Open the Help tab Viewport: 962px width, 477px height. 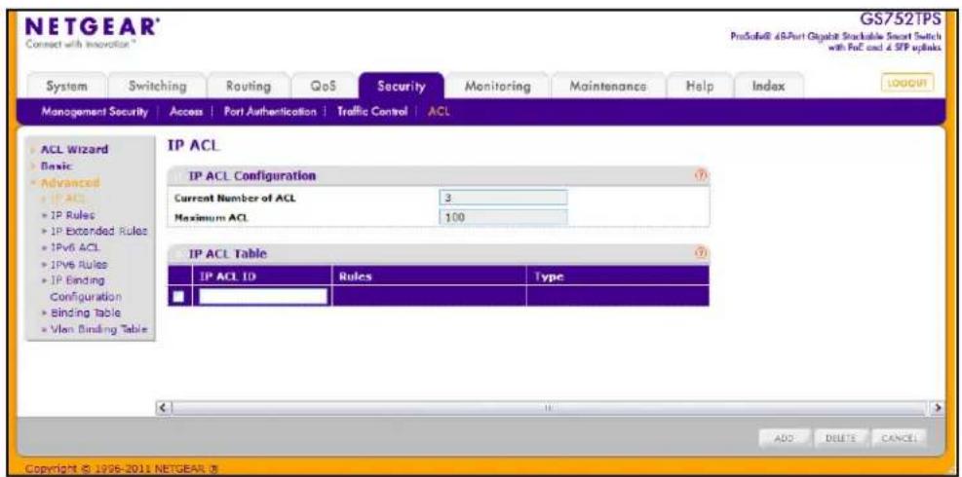click(698, 87)
